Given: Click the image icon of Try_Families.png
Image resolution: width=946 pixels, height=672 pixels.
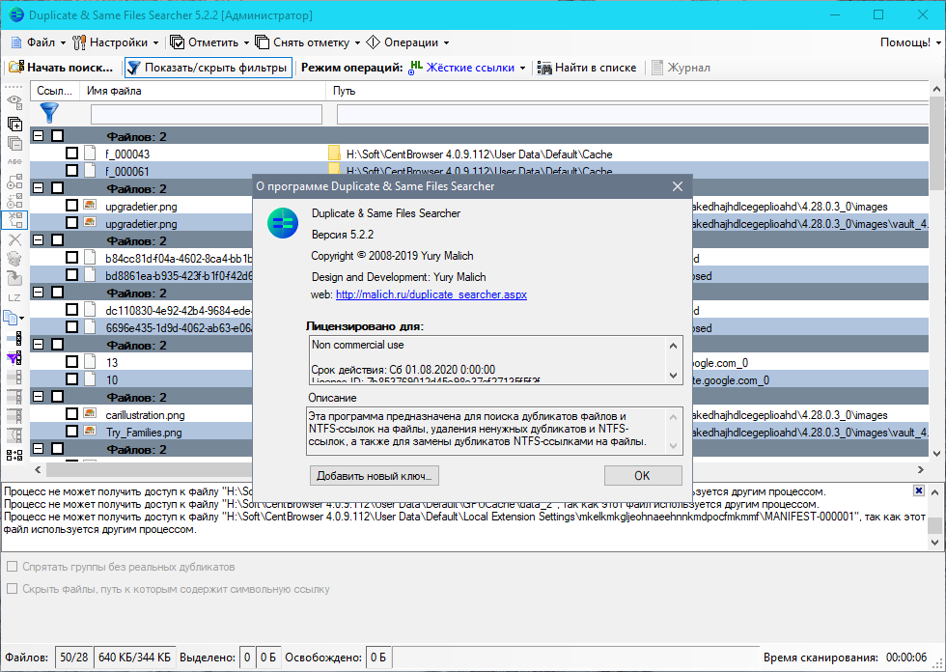Looking at the screenshot, I should tap(90, 432).
